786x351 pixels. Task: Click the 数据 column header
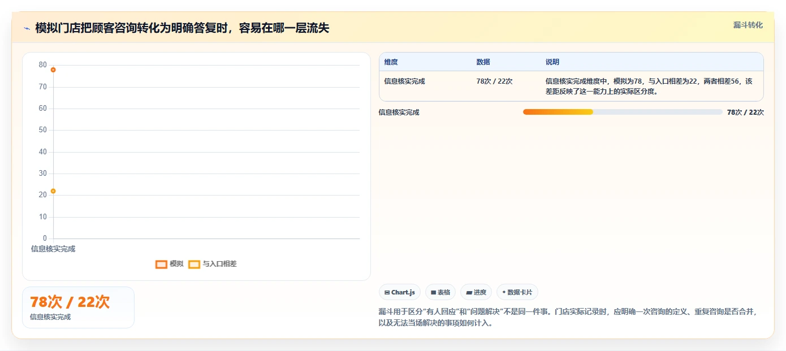(483, 62)
